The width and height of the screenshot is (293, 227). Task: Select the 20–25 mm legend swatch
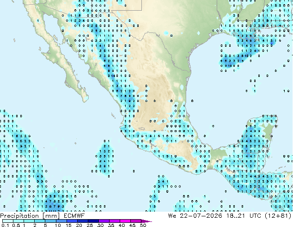click(x=83, y=221)
